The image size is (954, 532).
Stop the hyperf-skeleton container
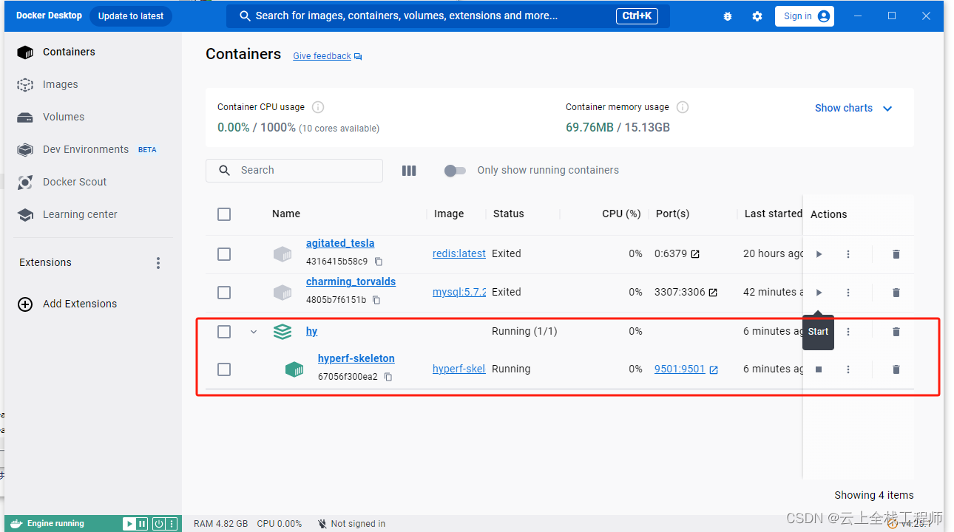819,369
